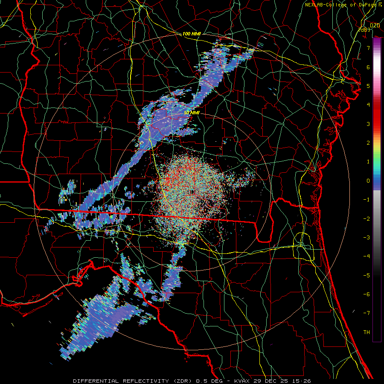The image size is (384, 384).
Task: Click the TH label on the legend
Action: tap(367, 332)
